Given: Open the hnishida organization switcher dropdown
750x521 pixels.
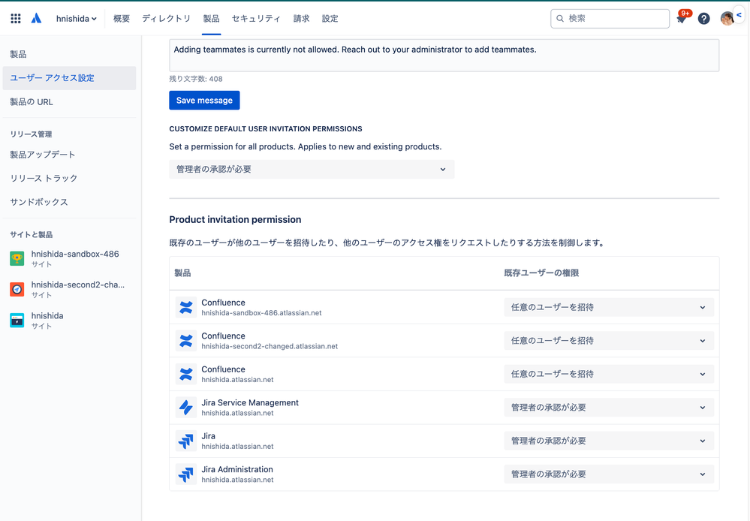Looking at the screenshot, I should coord(77,19).
